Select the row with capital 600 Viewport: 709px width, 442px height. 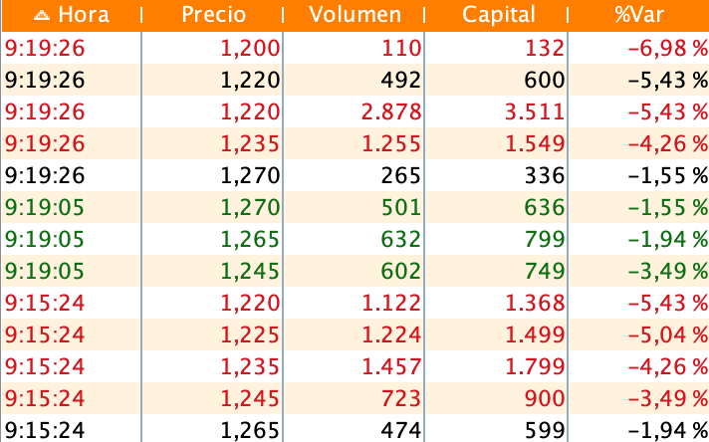coord(355,80)
